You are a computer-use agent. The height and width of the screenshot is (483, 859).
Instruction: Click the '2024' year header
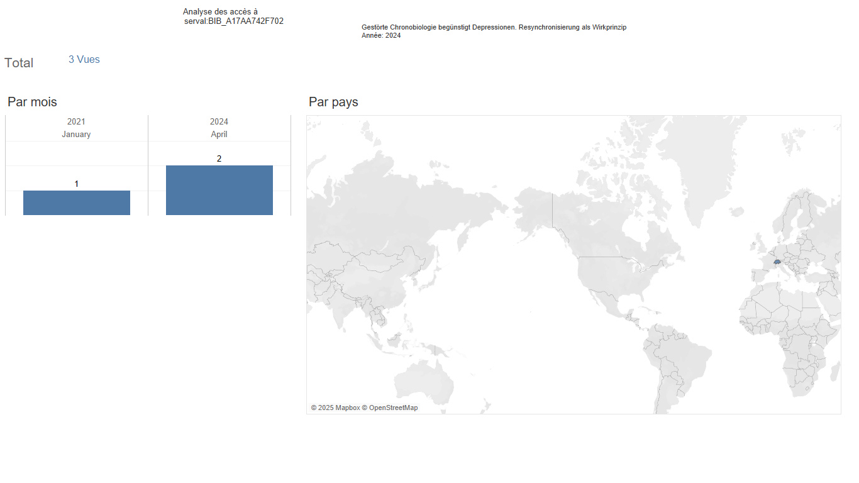point(219,121)
